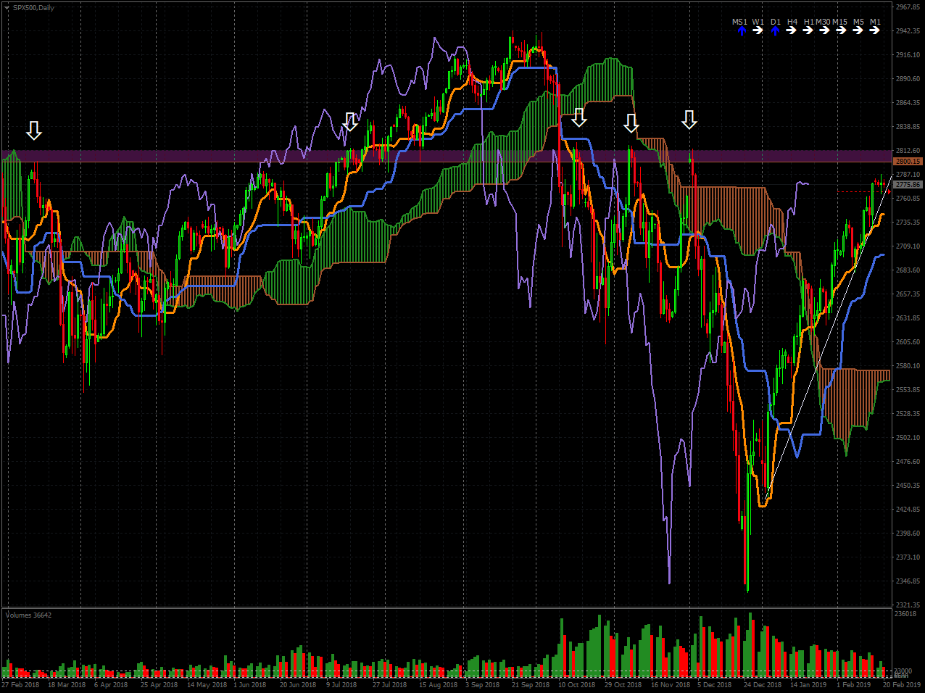The image size is (925, 693).
Task: Click the 2864.35 price axis value
Action: coord(908,103)
